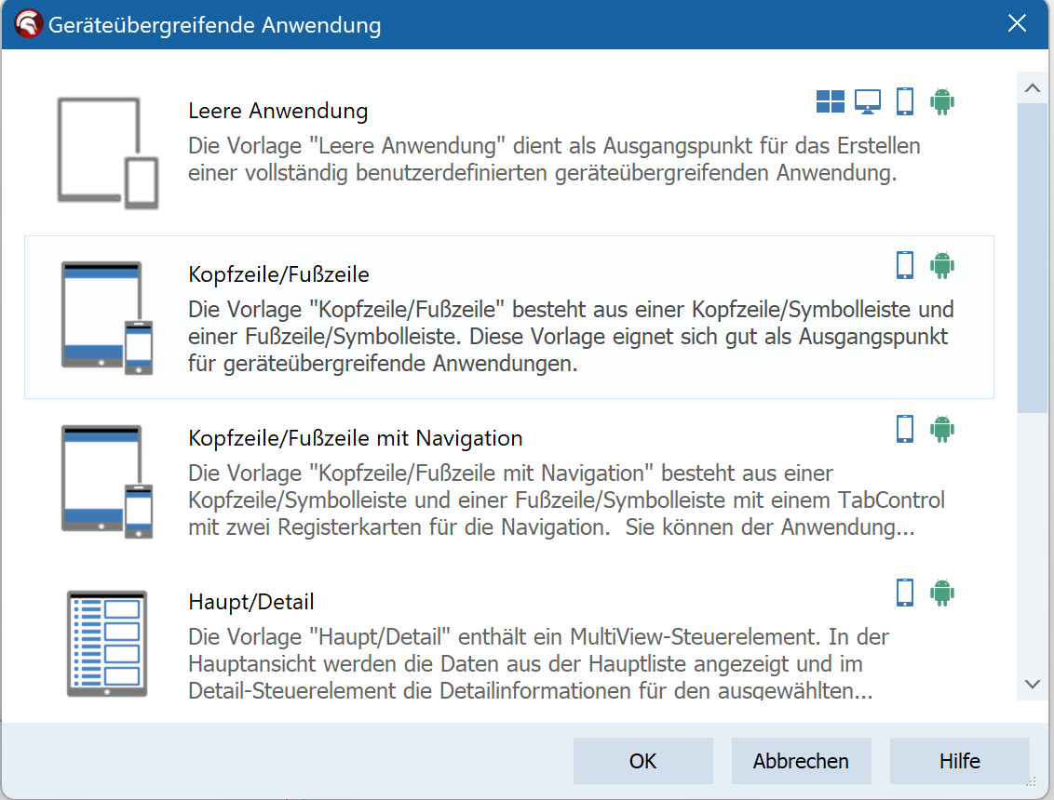This screenshot has height=800, width=1054.
Task: Click the Windows platform icon for Leere Anwendung
Action: (830, 101)
